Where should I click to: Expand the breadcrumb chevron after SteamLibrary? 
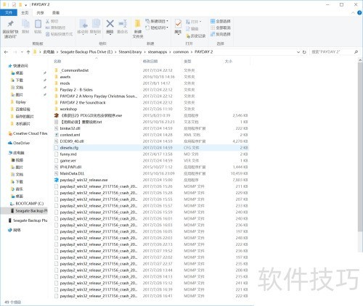pos(144,52)
